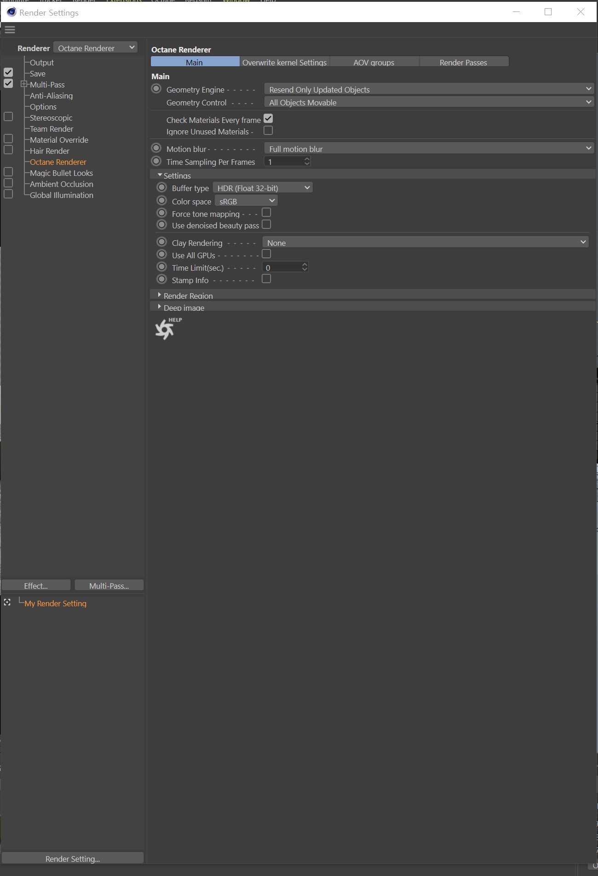Enable the Hair Render checkbox
Image resolution: width=598 pixels, height=876 pixels.
(x=8, y=150)
